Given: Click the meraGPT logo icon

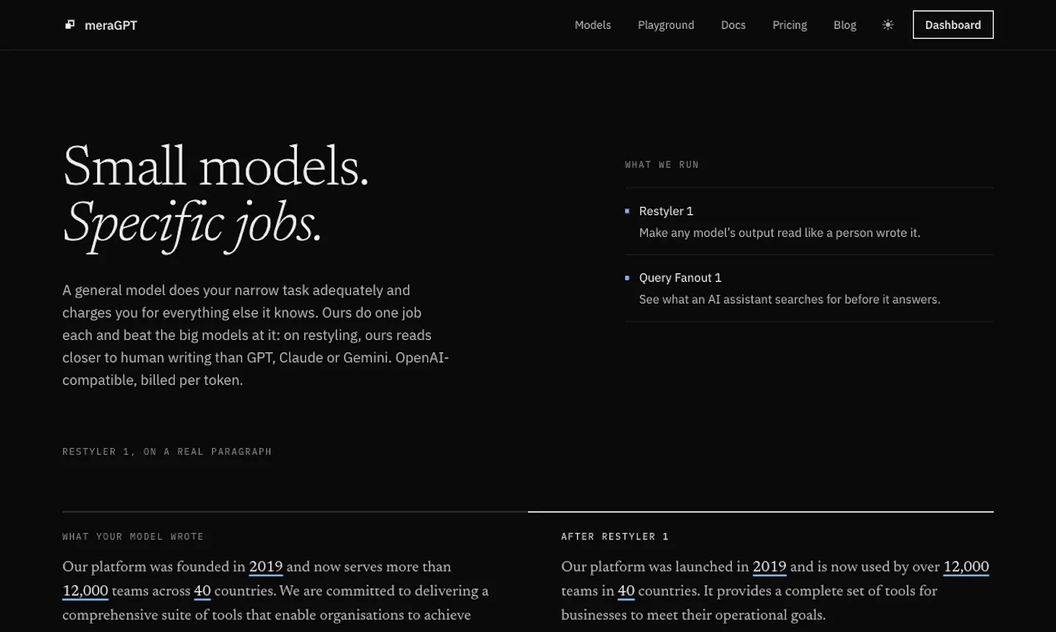Looking at the screenshot, I should [x=69, y=24].
